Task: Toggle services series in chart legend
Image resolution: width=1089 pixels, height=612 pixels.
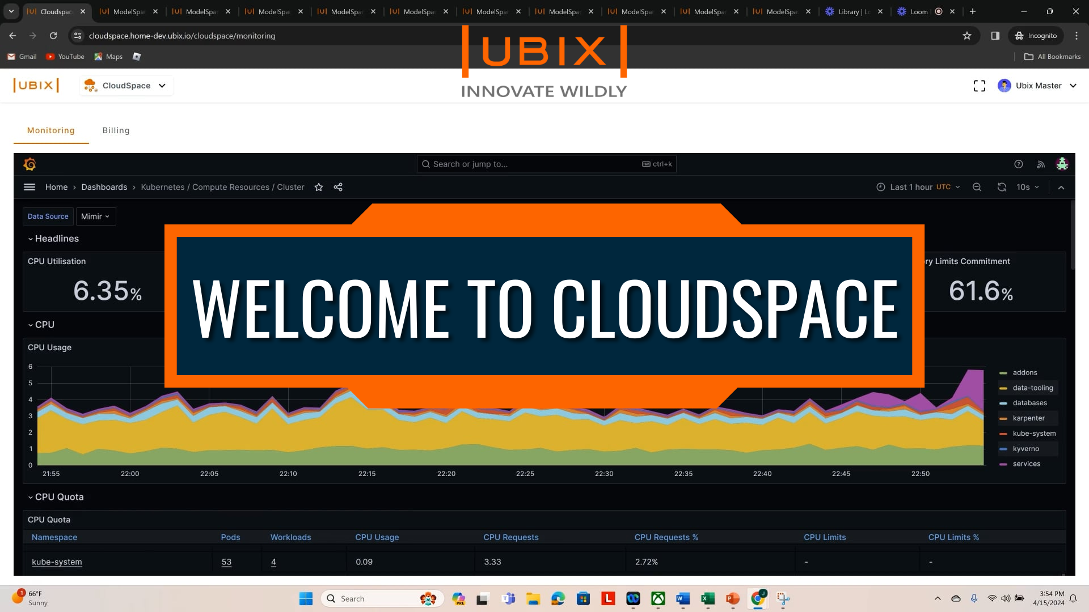Action: 1026,464
